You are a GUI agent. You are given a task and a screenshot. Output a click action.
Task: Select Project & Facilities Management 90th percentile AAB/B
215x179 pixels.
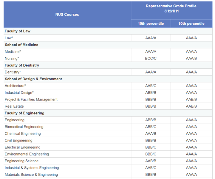click(191, 99)
